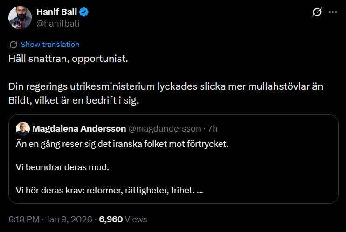Open Magdalena Andersson's small avatar
Viewport: 346px width, 232px height.
[23, 128]
